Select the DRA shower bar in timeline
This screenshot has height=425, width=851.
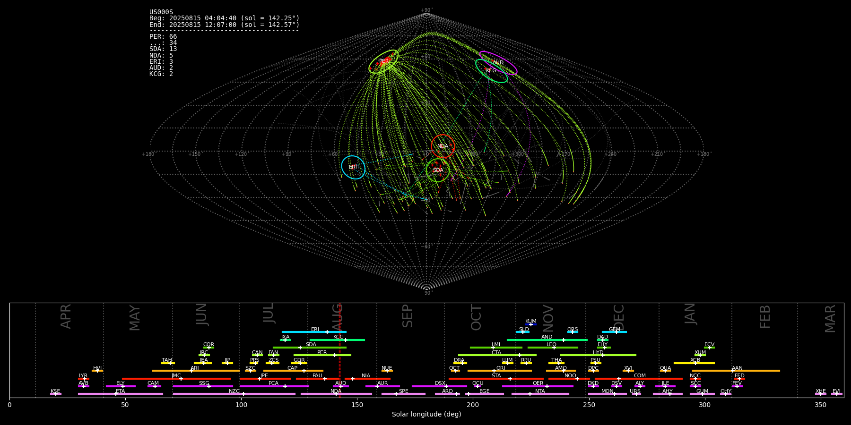tap(460, 363)
